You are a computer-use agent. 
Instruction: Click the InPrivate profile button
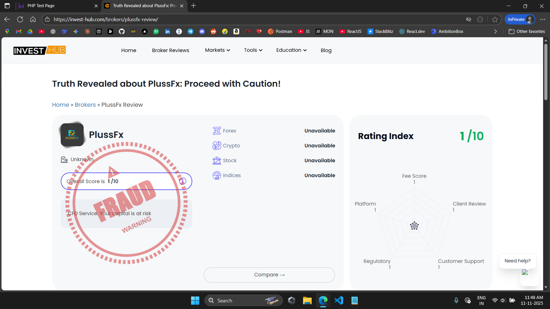point(520,19)
